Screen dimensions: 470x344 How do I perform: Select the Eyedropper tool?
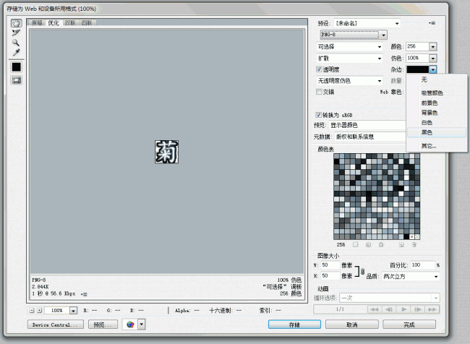pyautogui.click(x=16, y=53)
